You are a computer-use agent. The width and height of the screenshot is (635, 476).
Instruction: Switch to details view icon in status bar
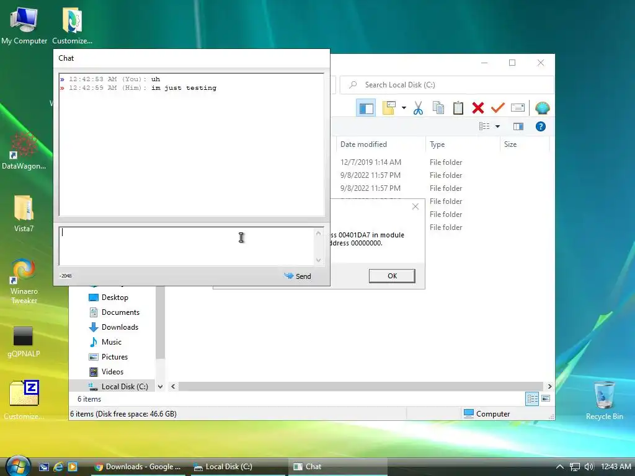532,399
